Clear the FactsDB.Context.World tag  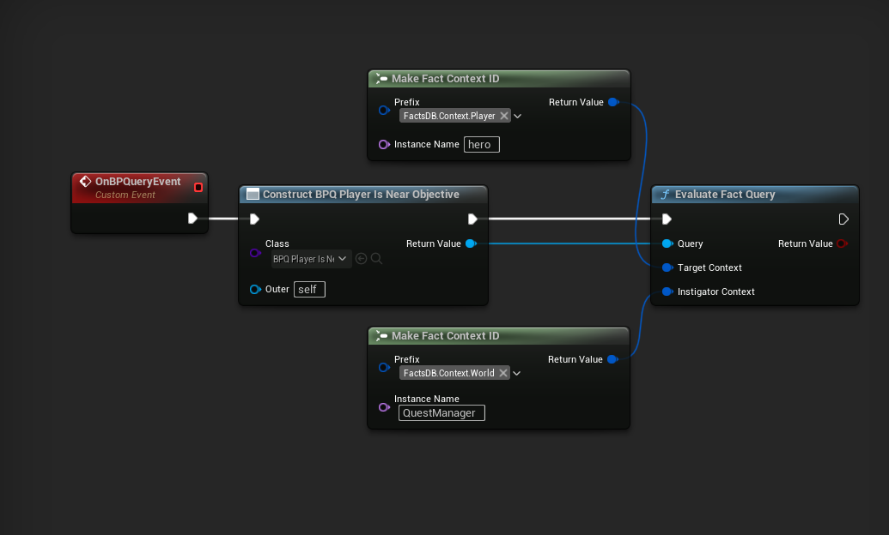pos(502,372)
